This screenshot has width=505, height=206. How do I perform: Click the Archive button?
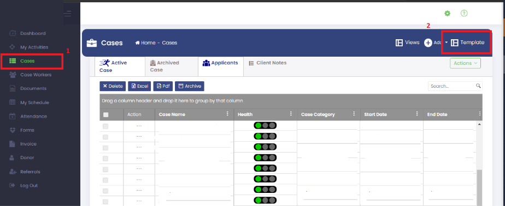(190, 86)
